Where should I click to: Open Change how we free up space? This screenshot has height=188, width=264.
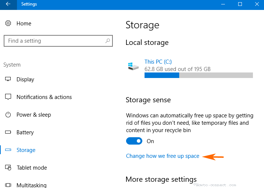163,156
